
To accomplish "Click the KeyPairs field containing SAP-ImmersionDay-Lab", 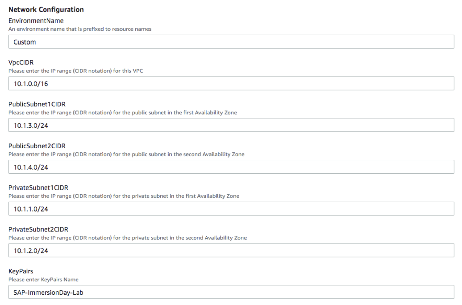I will click(x=231, y=292).
